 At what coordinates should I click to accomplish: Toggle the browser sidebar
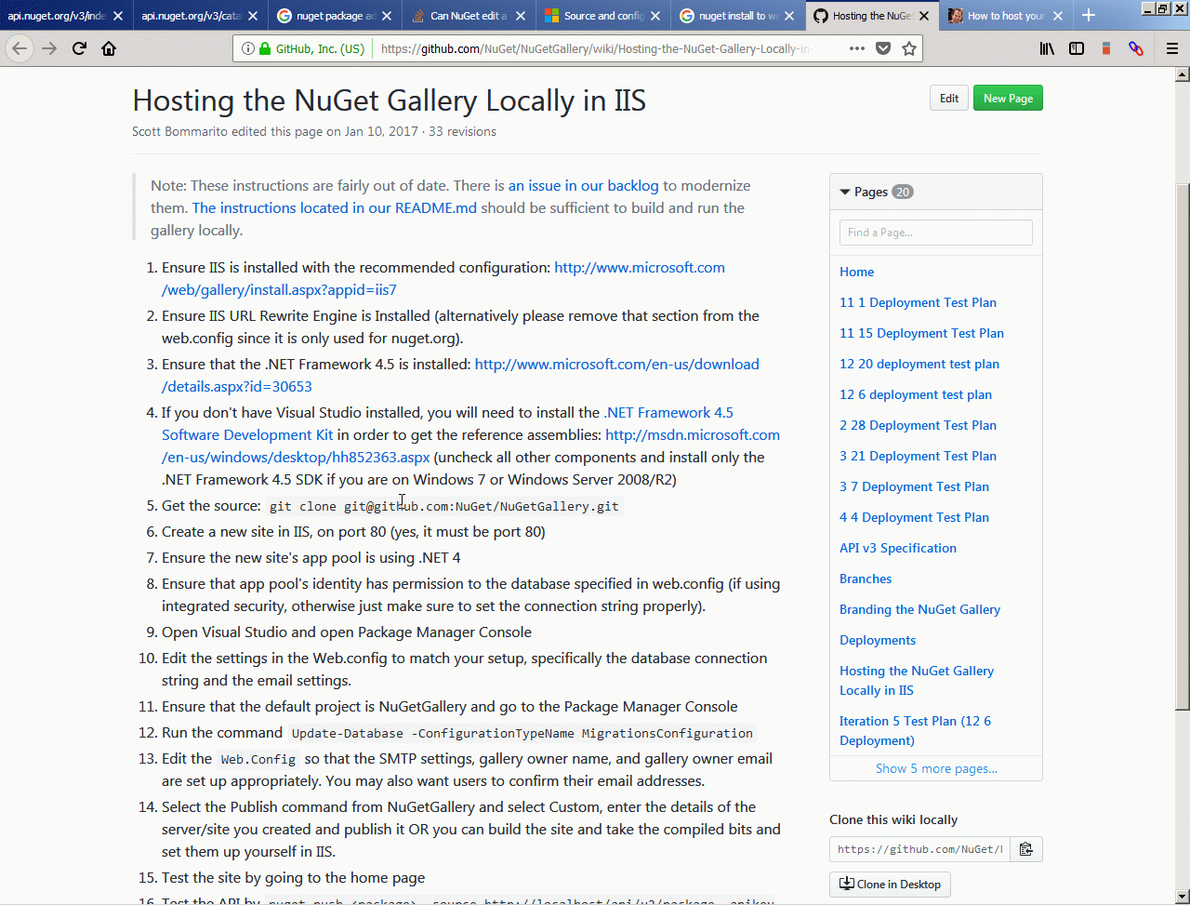coord(1077,48)
